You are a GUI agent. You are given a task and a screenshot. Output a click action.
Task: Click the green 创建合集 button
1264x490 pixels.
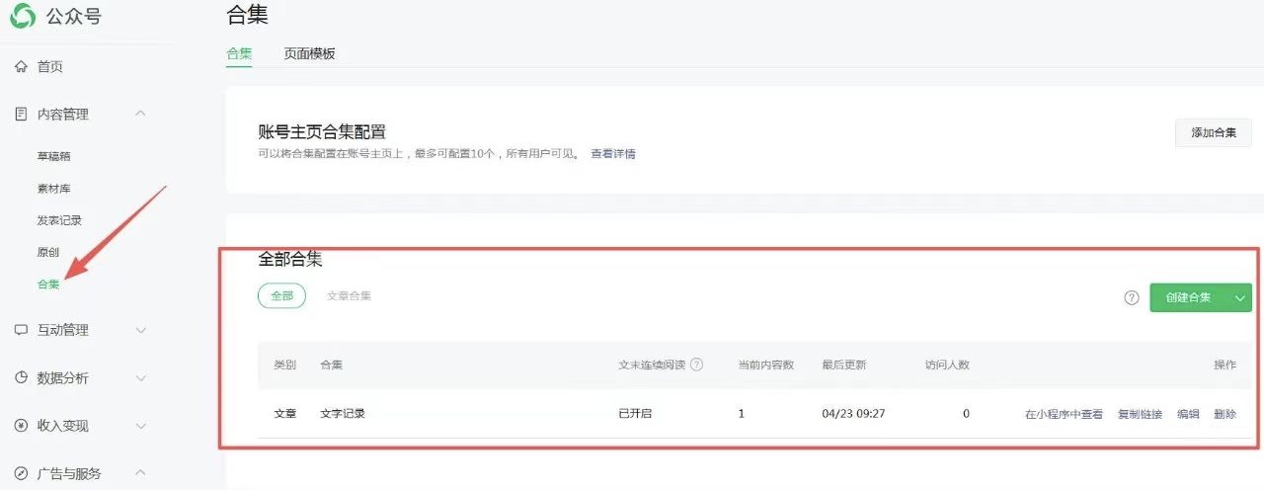1189,297
